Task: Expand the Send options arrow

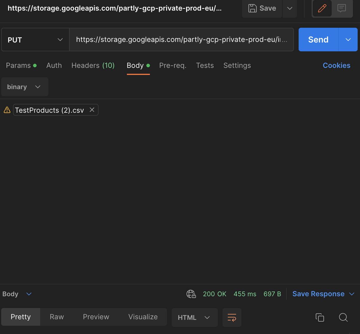Action: coord(348,40)
